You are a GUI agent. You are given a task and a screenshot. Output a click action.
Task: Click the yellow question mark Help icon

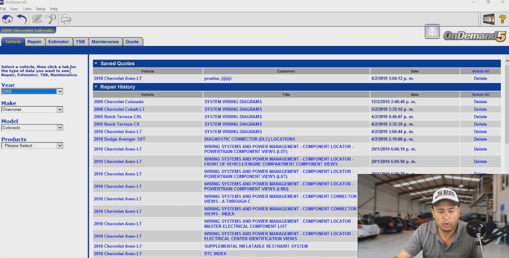point(503,19)
